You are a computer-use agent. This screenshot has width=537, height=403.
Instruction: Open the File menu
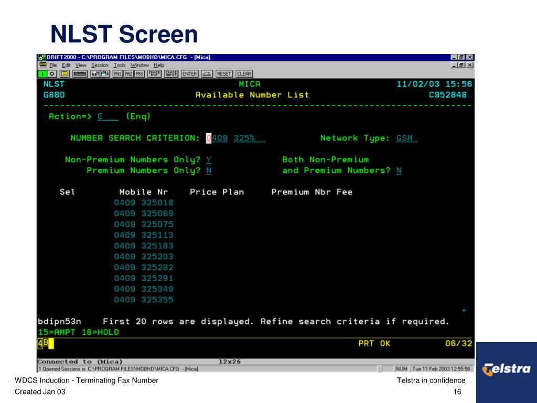coord(53,65)
